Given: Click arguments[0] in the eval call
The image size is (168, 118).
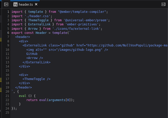Looking at the screenshot, I should [x=60, y=100].
